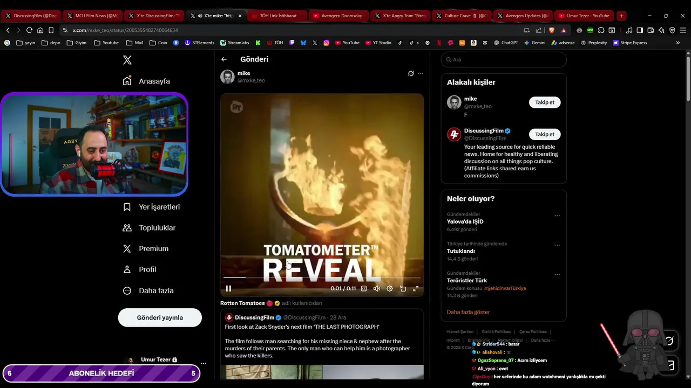Viewport: 691px width, 388px height.
Task: Expand Daha fazla menu
Action: coord(148,290)
